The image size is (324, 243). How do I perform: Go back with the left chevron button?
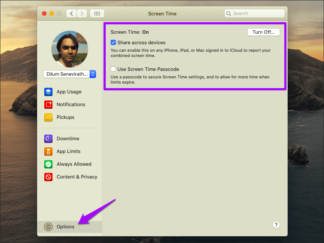72,13
